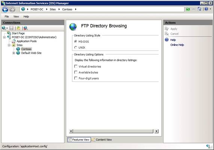Screen dimensions: 214x150
Task: Click POSEY-DC in the address breadcrumb
Action: (x=37, y=9)
